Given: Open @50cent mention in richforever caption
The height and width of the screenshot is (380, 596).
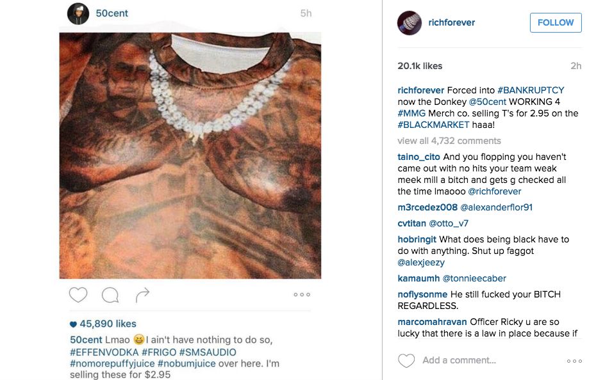Looking at the screenshot, I should tap(488, 102).
